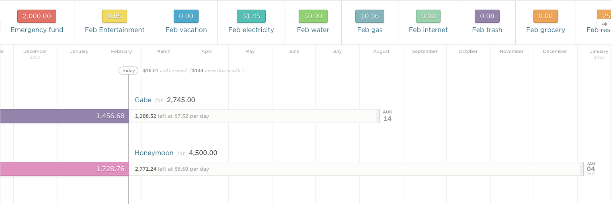Open the Feb Entertainment 9.85 badge

tap(115, 16)
